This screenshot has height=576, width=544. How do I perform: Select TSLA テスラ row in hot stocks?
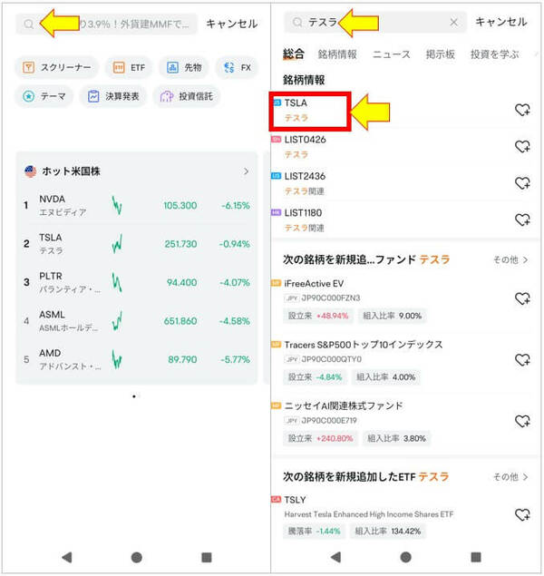pos(137,244)
